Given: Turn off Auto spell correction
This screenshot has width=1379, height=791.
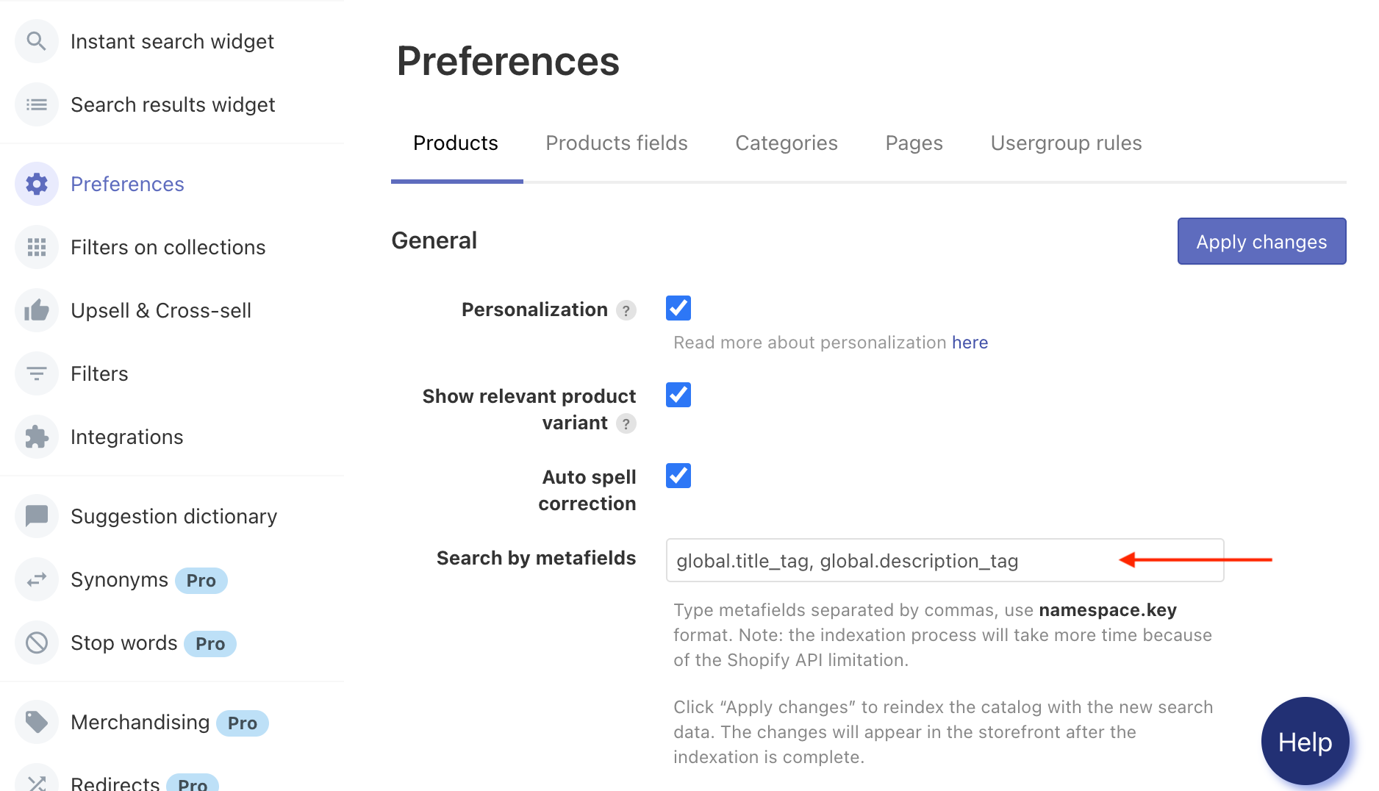Looking at the screenshot, I should [678, 476].
